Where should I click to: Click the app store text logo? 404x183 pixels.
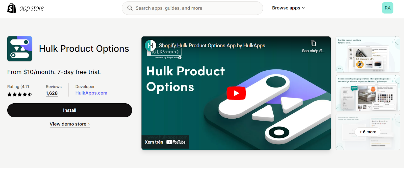pos(32,8)
